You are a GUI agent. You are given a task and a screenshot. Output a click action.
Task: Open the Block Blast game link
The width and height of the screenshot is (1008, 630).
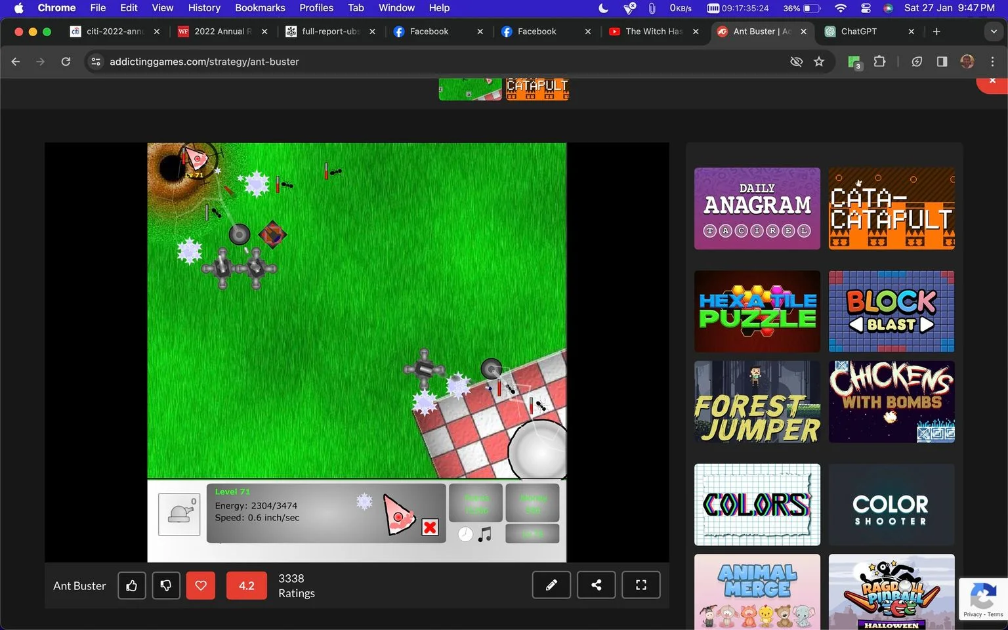[891, 311]
